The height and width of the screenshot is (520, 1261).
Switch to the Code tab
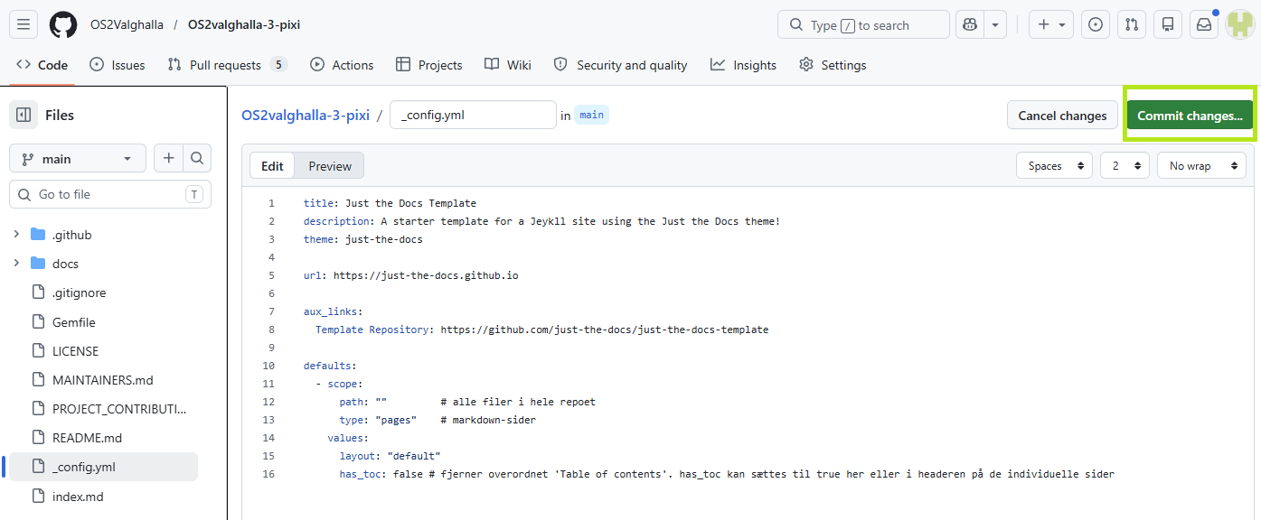42,65
